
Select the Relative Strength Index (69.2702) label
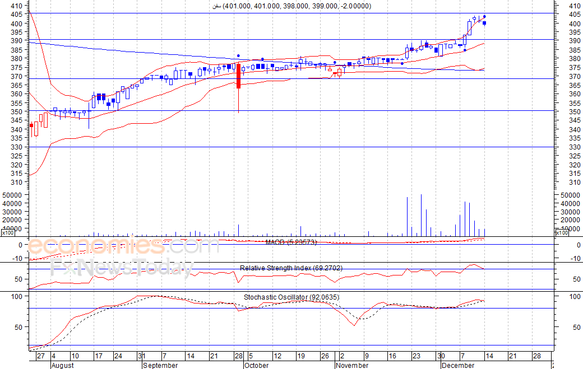(291, 268)
